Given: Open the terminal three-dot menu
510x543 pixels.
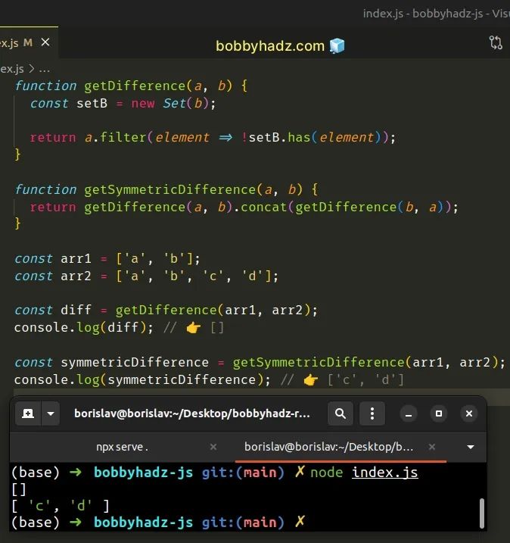Looking at the screenshot, I should tap(372, 413).
